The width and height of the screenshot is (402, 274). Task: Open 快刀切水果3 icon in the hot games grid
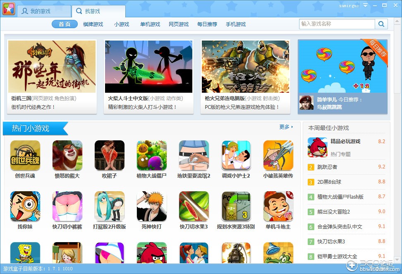[x=194, y=206]
